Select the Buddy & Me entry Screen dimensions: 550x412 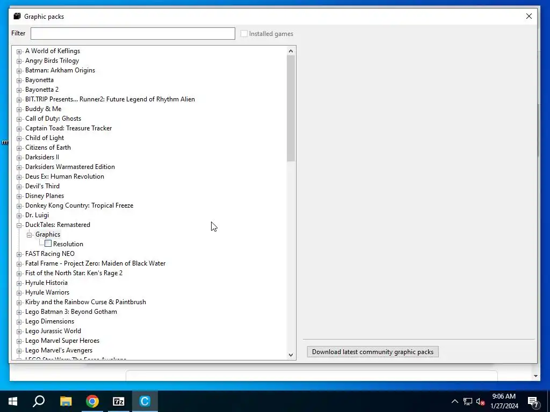43,109
